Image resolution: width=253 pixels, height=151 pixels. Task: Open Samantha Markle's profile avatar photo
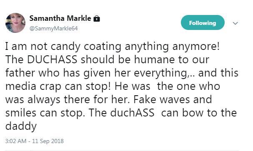(15, 23)
